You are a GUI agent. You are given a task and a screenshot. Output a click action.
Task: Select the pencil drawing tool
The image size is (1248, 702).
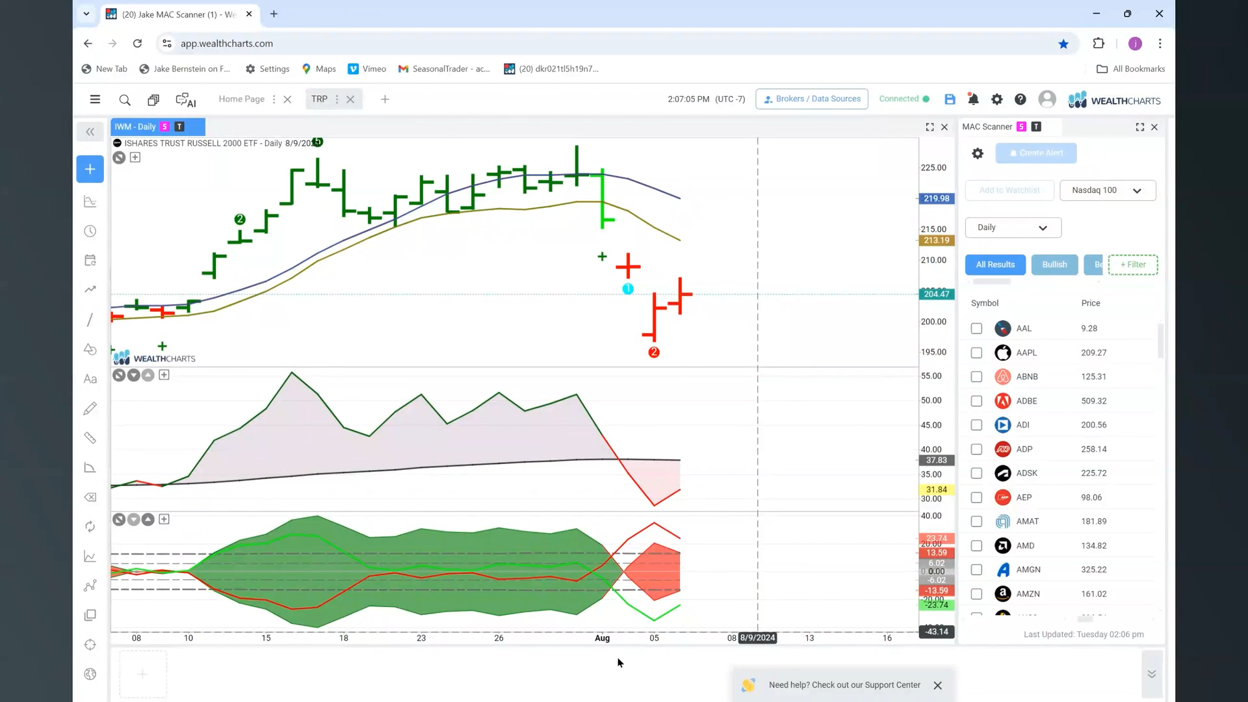pos(90,409)
